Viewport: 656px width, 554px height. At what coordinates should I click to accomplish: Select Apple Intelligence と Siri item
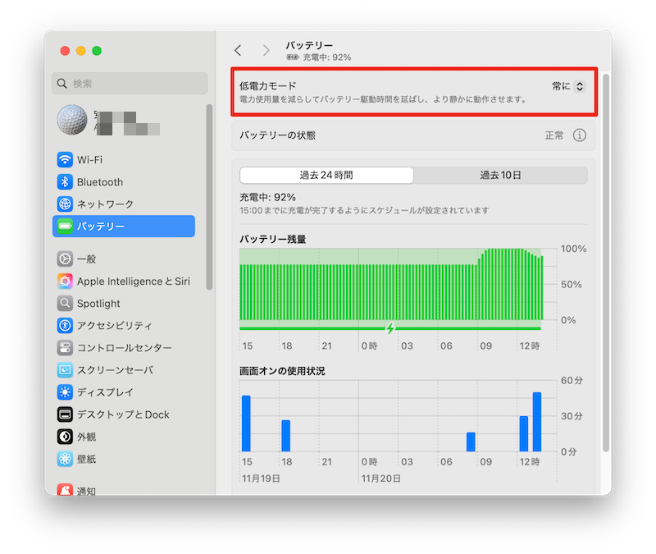click(x=133, y=282)
